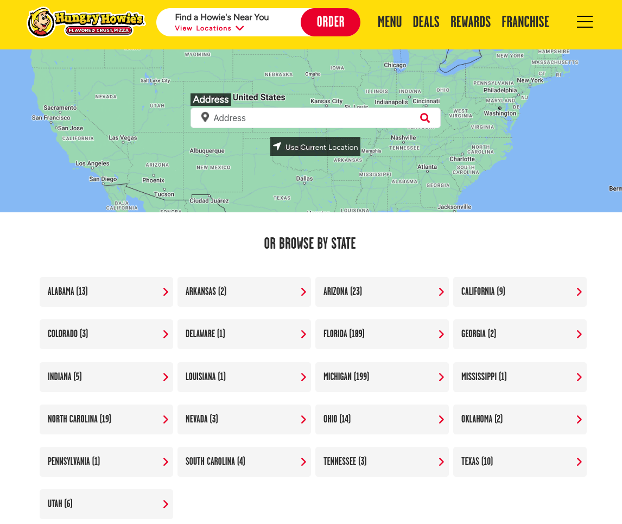The height and width of the screenshot is (524, 622).
Task: Open Georgia (2) locations
Action: [519, 334]
